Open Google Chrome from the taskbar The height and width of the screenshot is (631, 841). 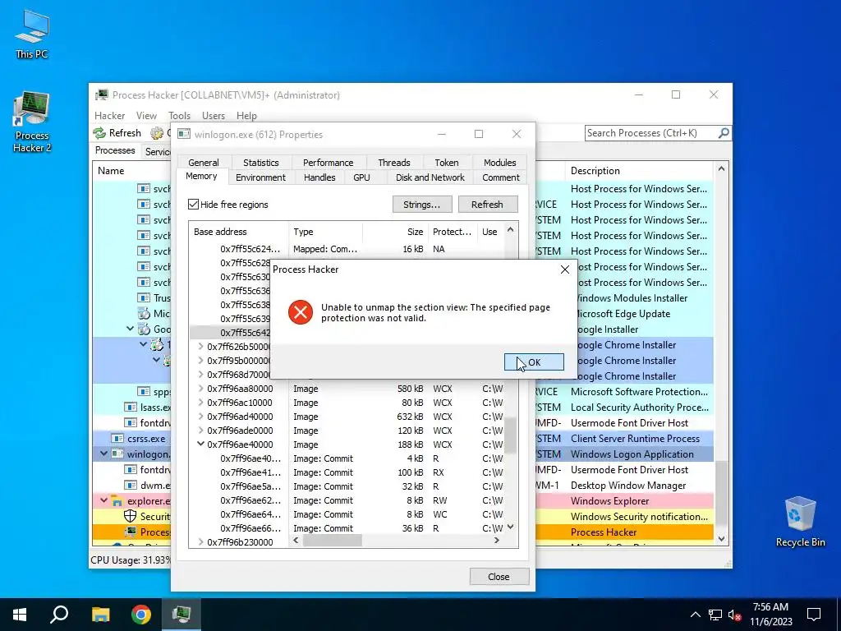(x=141, y=615)
